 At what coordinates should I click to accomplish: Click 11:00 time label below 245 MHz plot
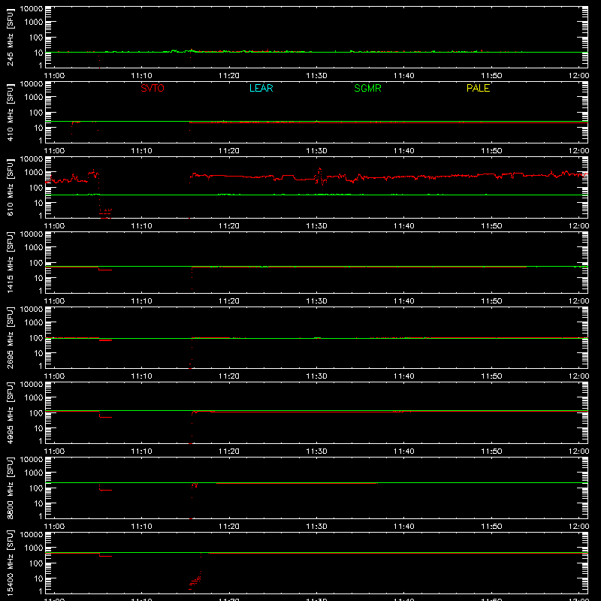pos(54,76)
